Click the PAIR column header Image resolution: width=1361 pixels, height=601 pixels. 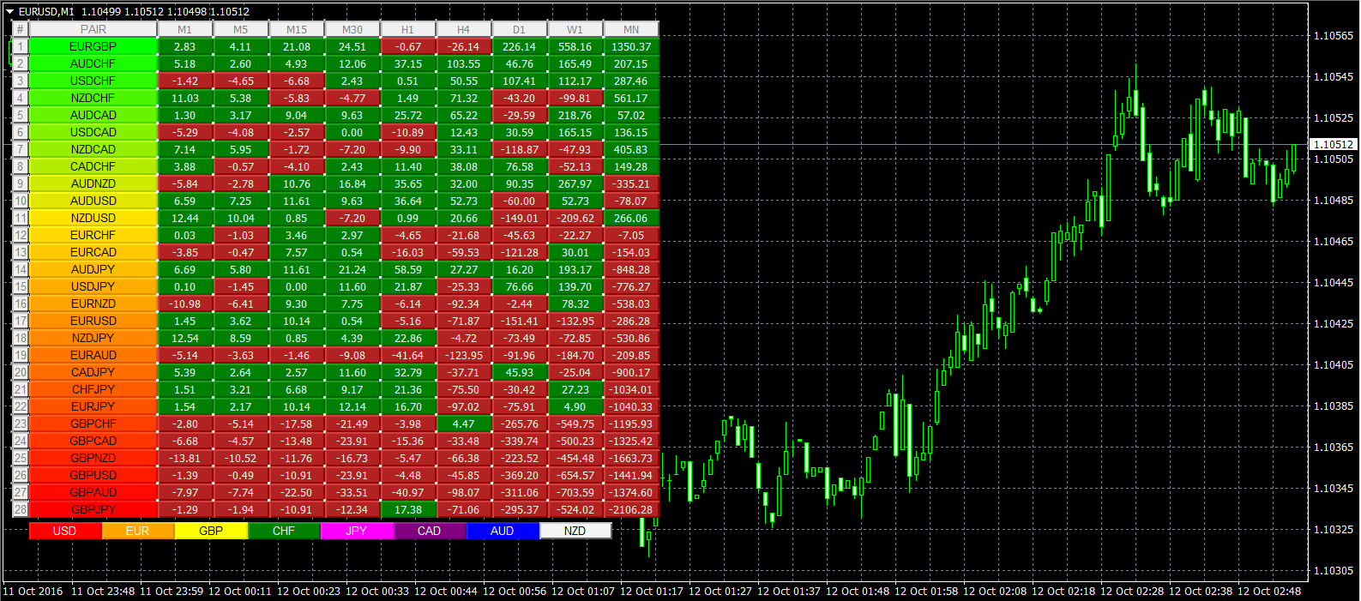coord(93,29)
